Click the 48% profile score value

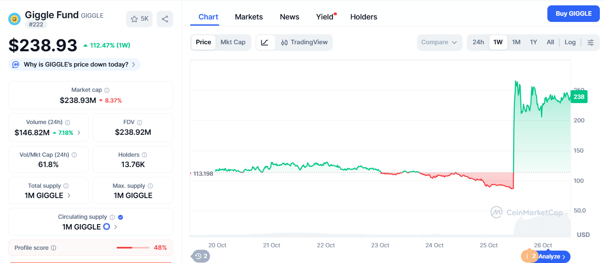pyautogui.click(x=160, y=248)
